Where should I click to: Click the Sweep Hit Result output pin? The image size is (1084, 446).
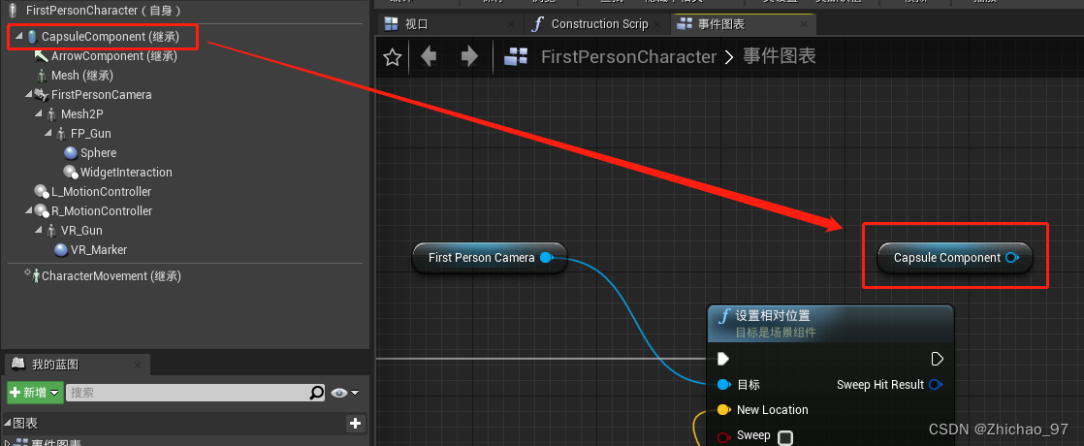coord(936,385)
